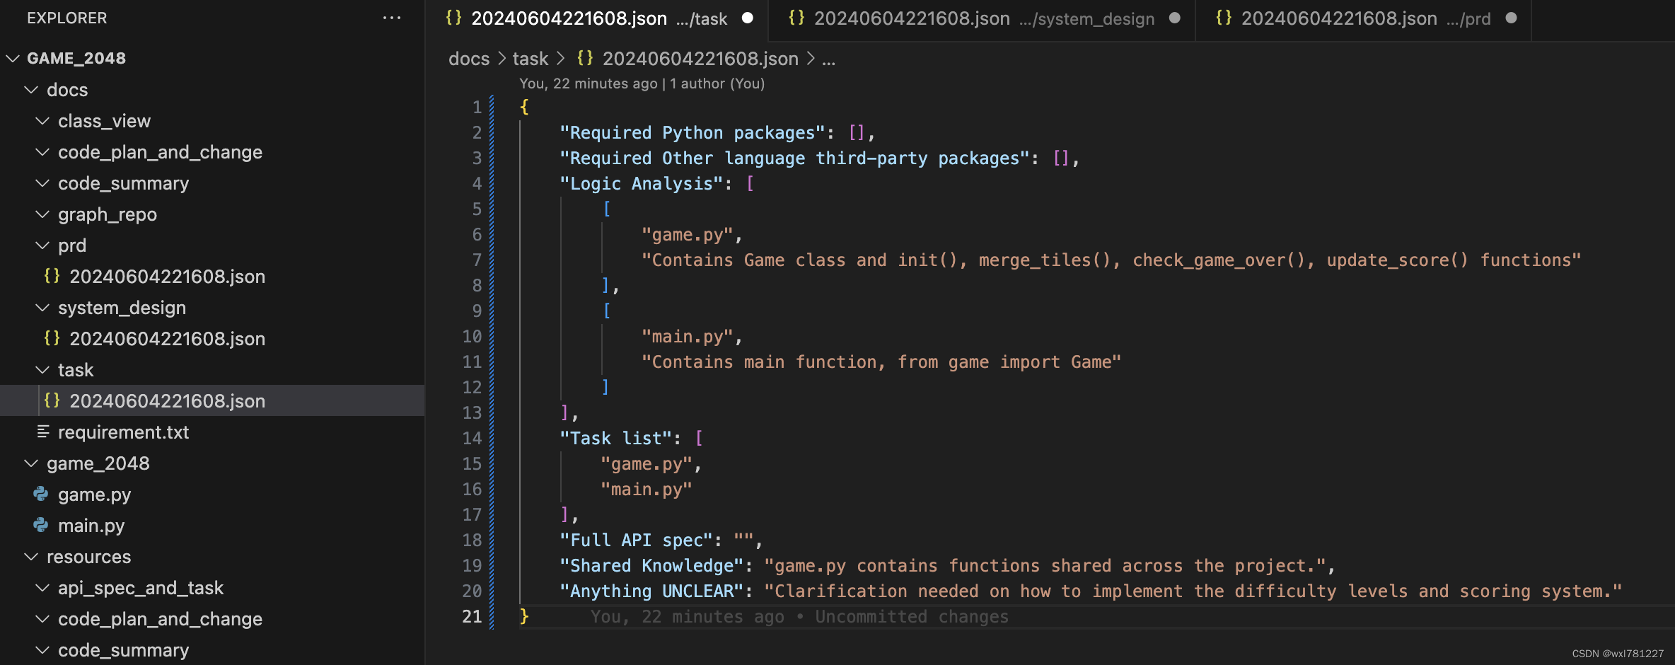Click the Python icon beside main.py

[x=40, y=525]
